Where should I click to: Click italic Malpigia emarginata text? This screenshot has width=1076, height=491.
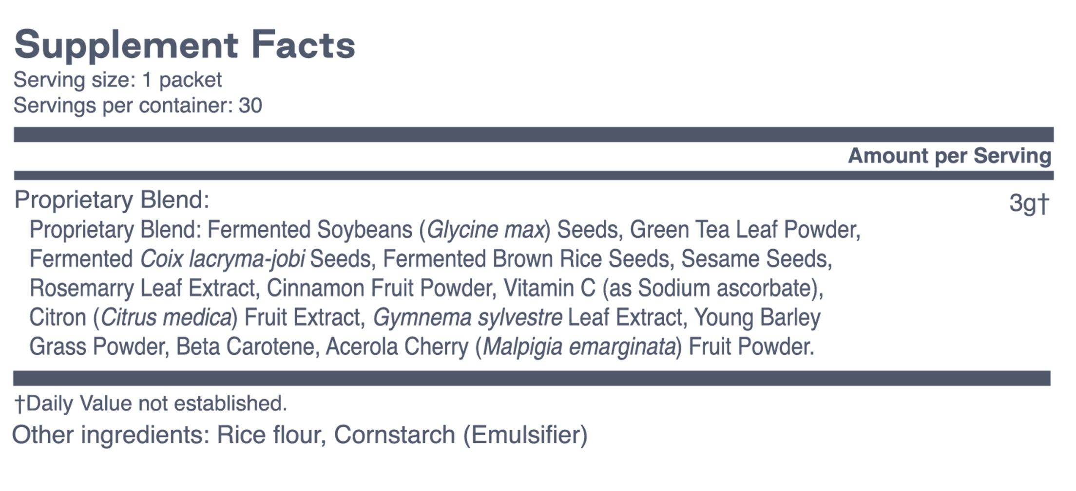pyautogui.click(x=578, y=347)
